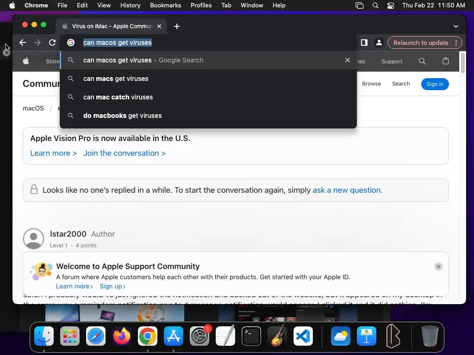Click the lock icon in the no-replies notice
Screen dimensions: 474x355
[x=34, y=189]
